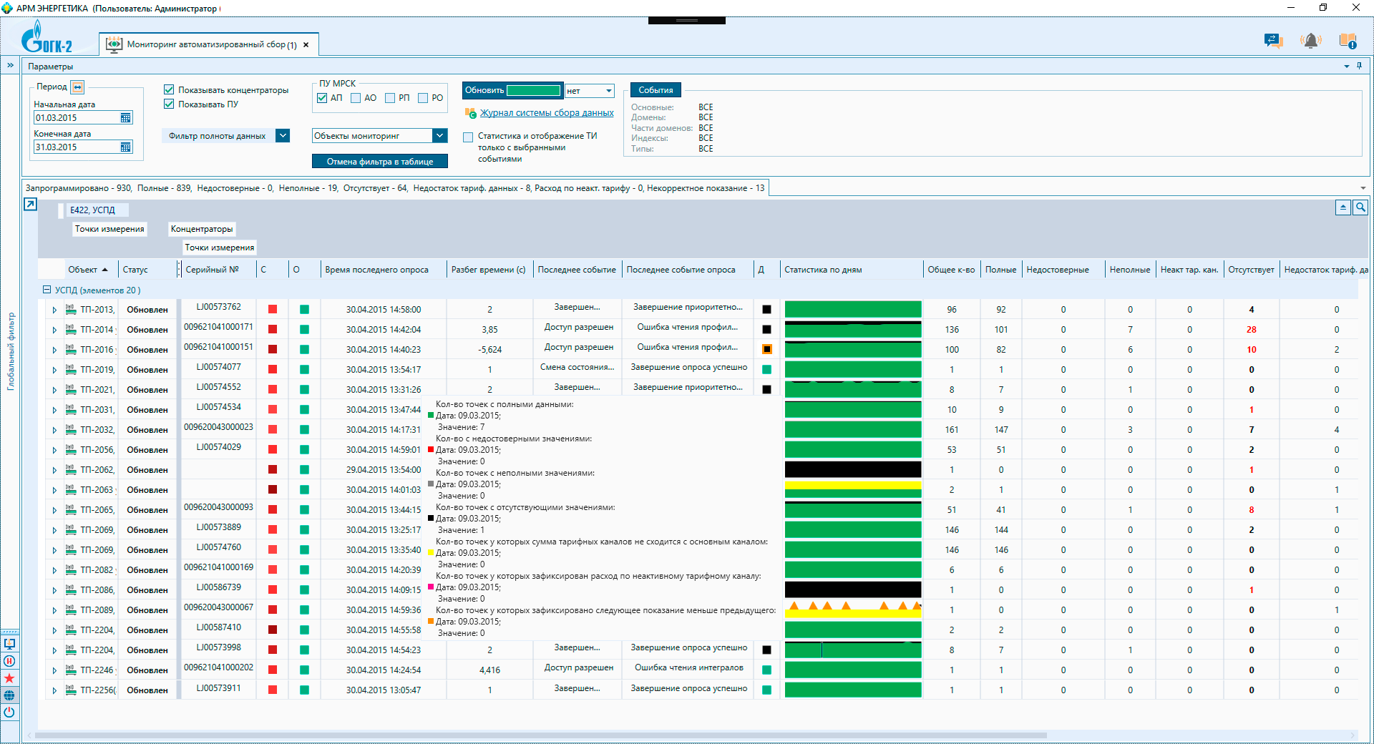This screenshot has height=744, width=1374.
Task: Click the power icon in left sidebar
Action: coord(9,713)
